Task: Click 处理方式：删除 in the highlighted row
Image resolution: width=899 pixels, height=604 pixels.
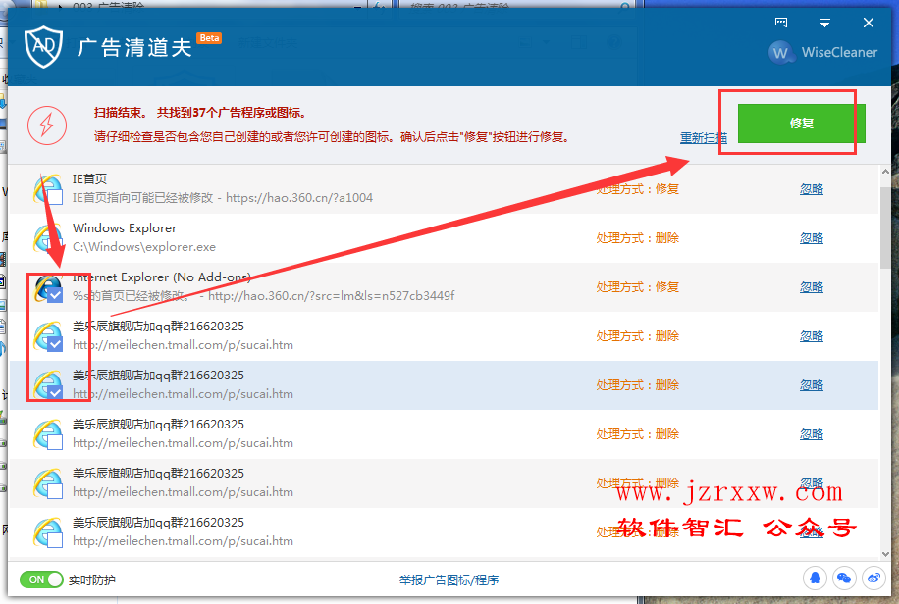Action: pyautogui.click(x=638, y=385)
